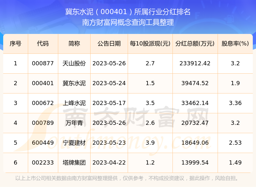Viewport: 256px width, 194px height.
Task: Click the 3.2 yield in 天山股份 row
Action: click(235, 63)
